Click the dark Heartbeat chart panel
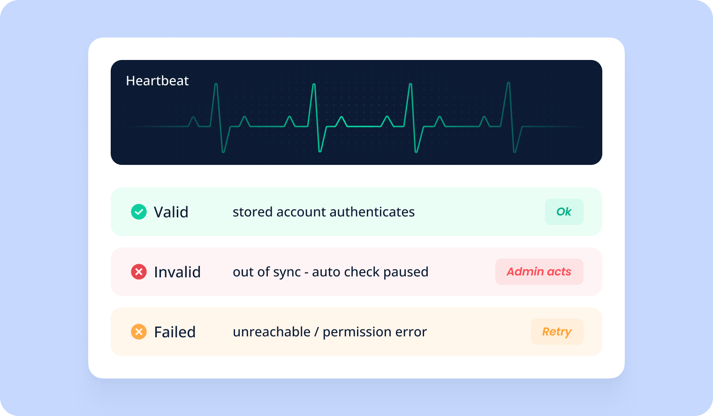Screen dimensions: 713x416 [x=356, y=112]
